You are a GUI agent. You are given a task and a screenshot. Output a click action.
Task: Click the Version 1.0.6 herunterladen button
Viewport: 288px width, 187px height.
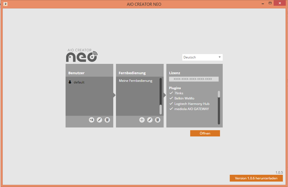point(256,178)
